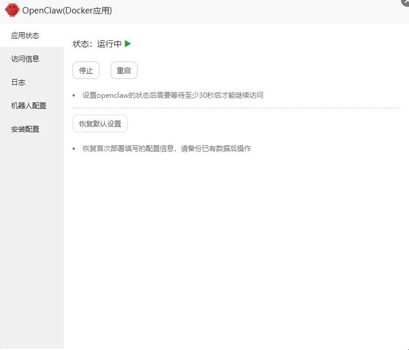The image size is (409, 350).
Task: Switch to the 日志 tab
Action: 18,83
